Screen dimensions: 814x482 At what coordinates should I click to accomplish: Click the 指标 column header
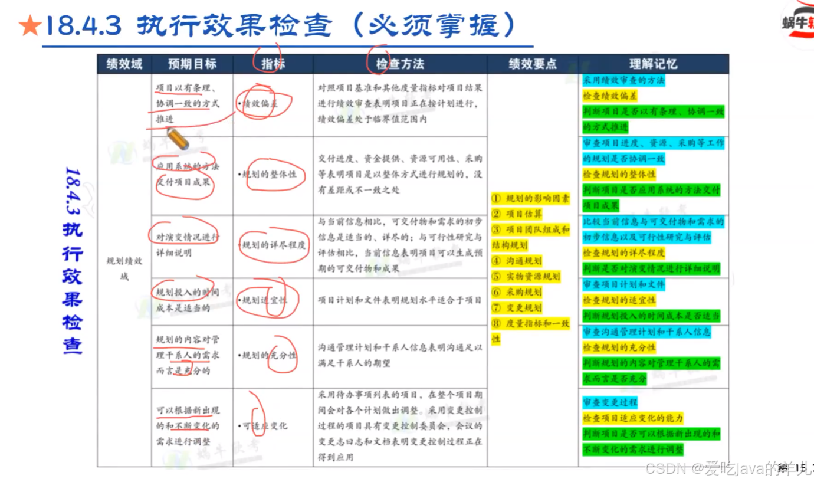tap(273, 64)
